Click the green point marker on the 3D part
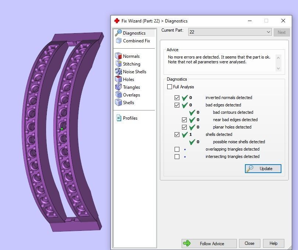This screenshot has height=250, width=298. tap(62, 129)
